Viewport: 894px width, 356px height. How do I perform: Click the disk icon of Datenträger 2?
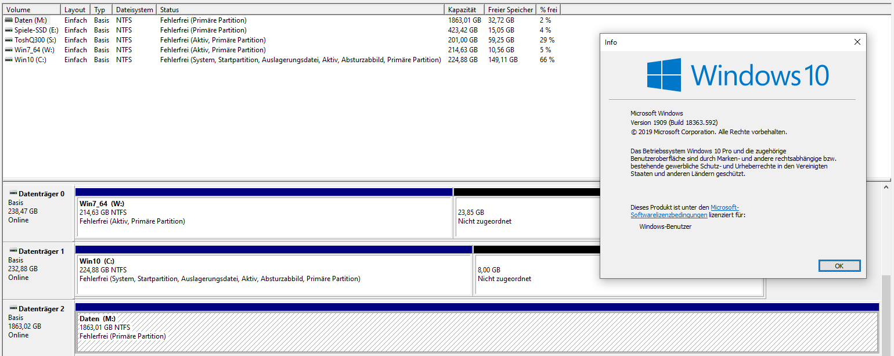13,308
